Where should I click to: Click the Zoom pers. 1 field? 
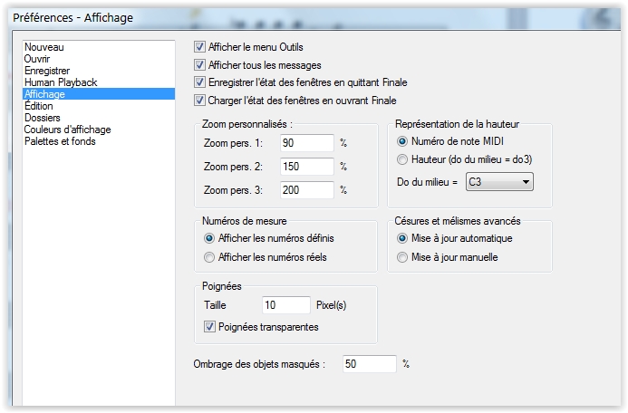307,143
